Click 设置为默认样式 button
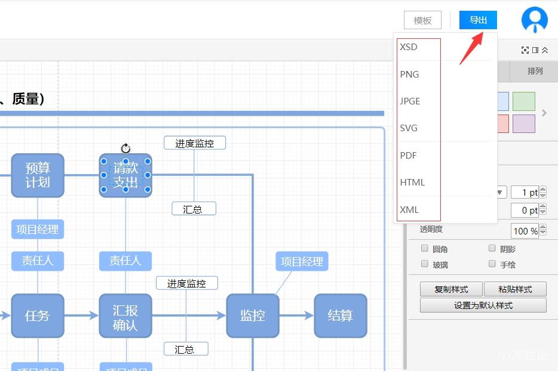558x371 pixels. 483,305
